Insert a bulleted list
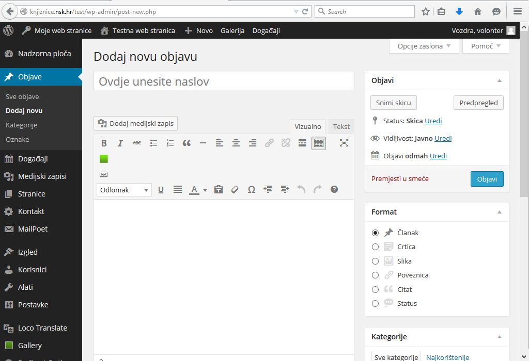 153,143
